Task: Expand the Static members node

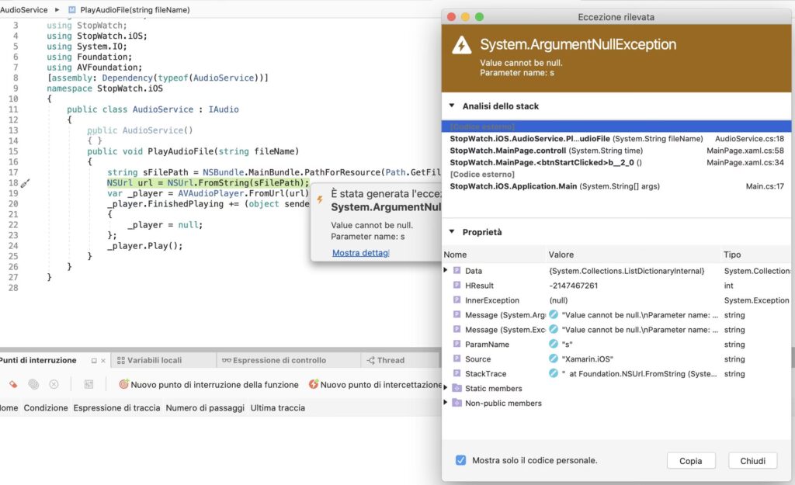Action: click(x=446, y=389)
